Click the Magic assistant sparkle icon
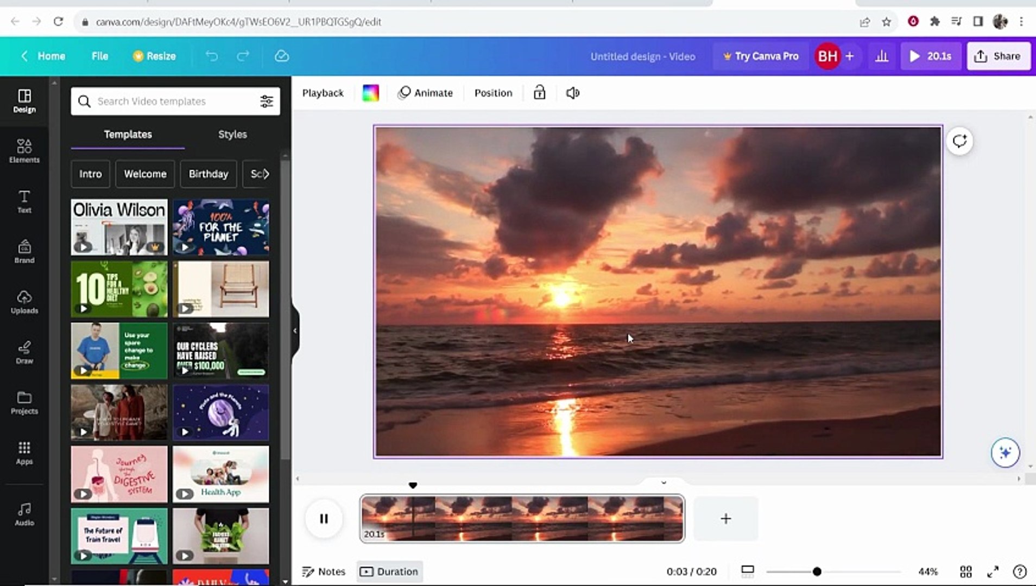Image resolution: width=1036 pixels, height=586 pixels. (1005, 453)
